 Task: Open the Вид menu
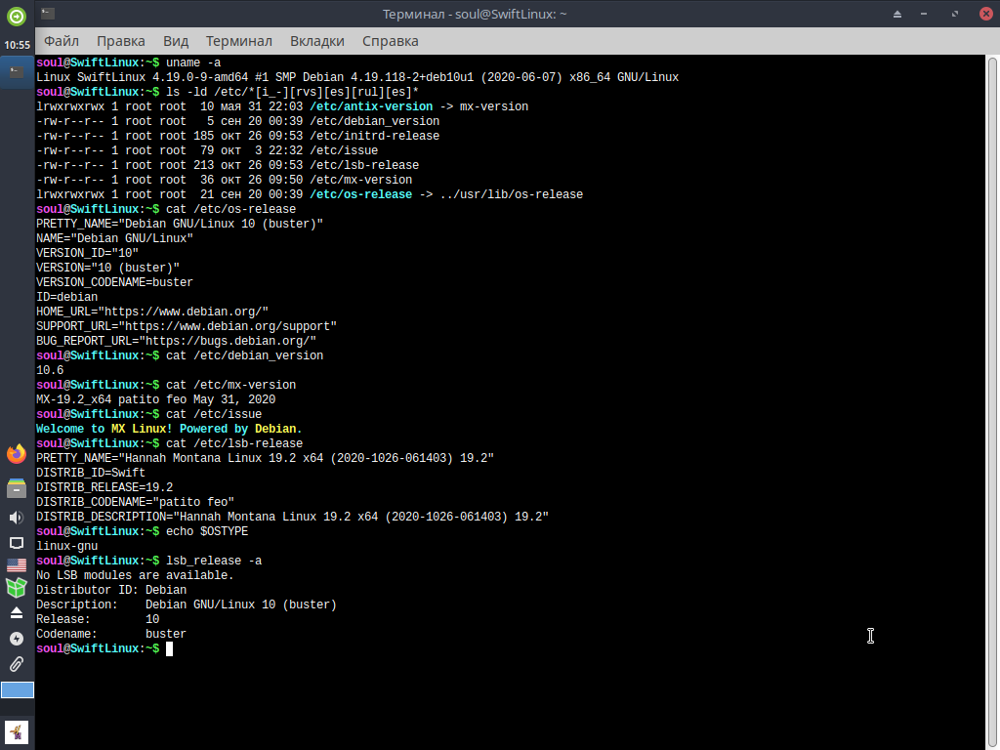tap(176, 41)
